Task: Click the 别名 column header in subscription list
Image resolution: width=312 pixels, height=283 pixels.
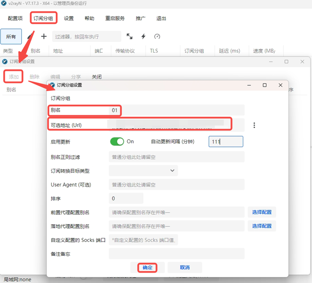Action: tap(11, 90)
